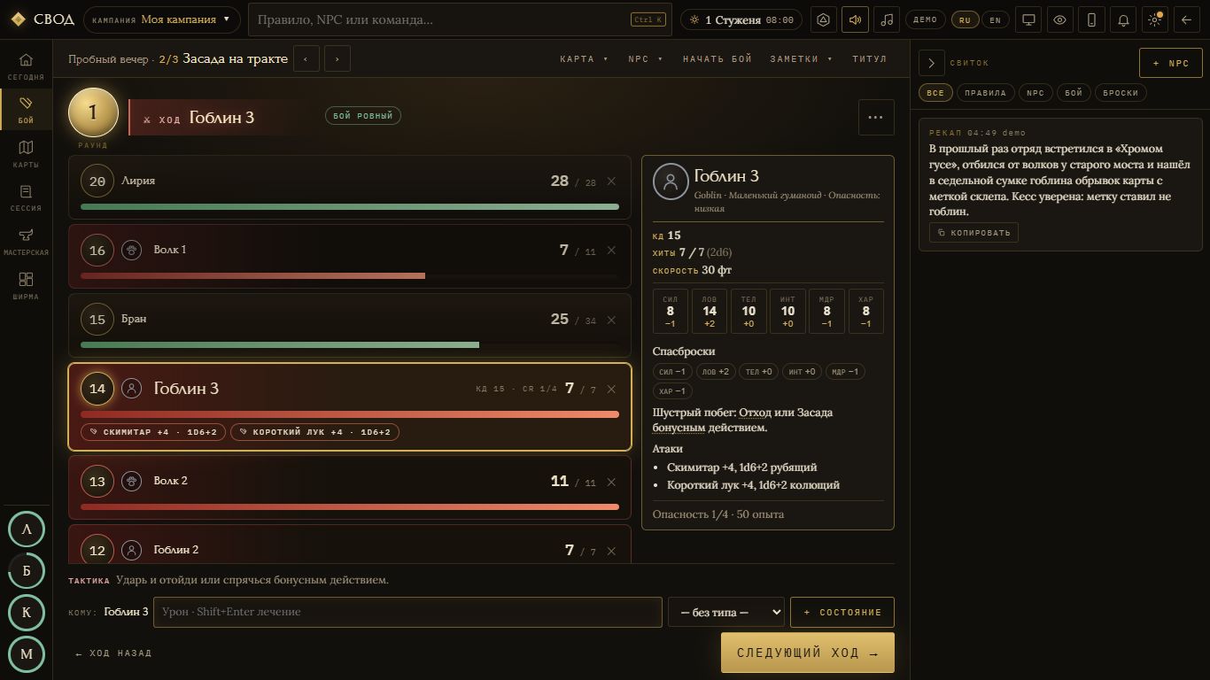Switch the language to EN

[x=995, y=19]
